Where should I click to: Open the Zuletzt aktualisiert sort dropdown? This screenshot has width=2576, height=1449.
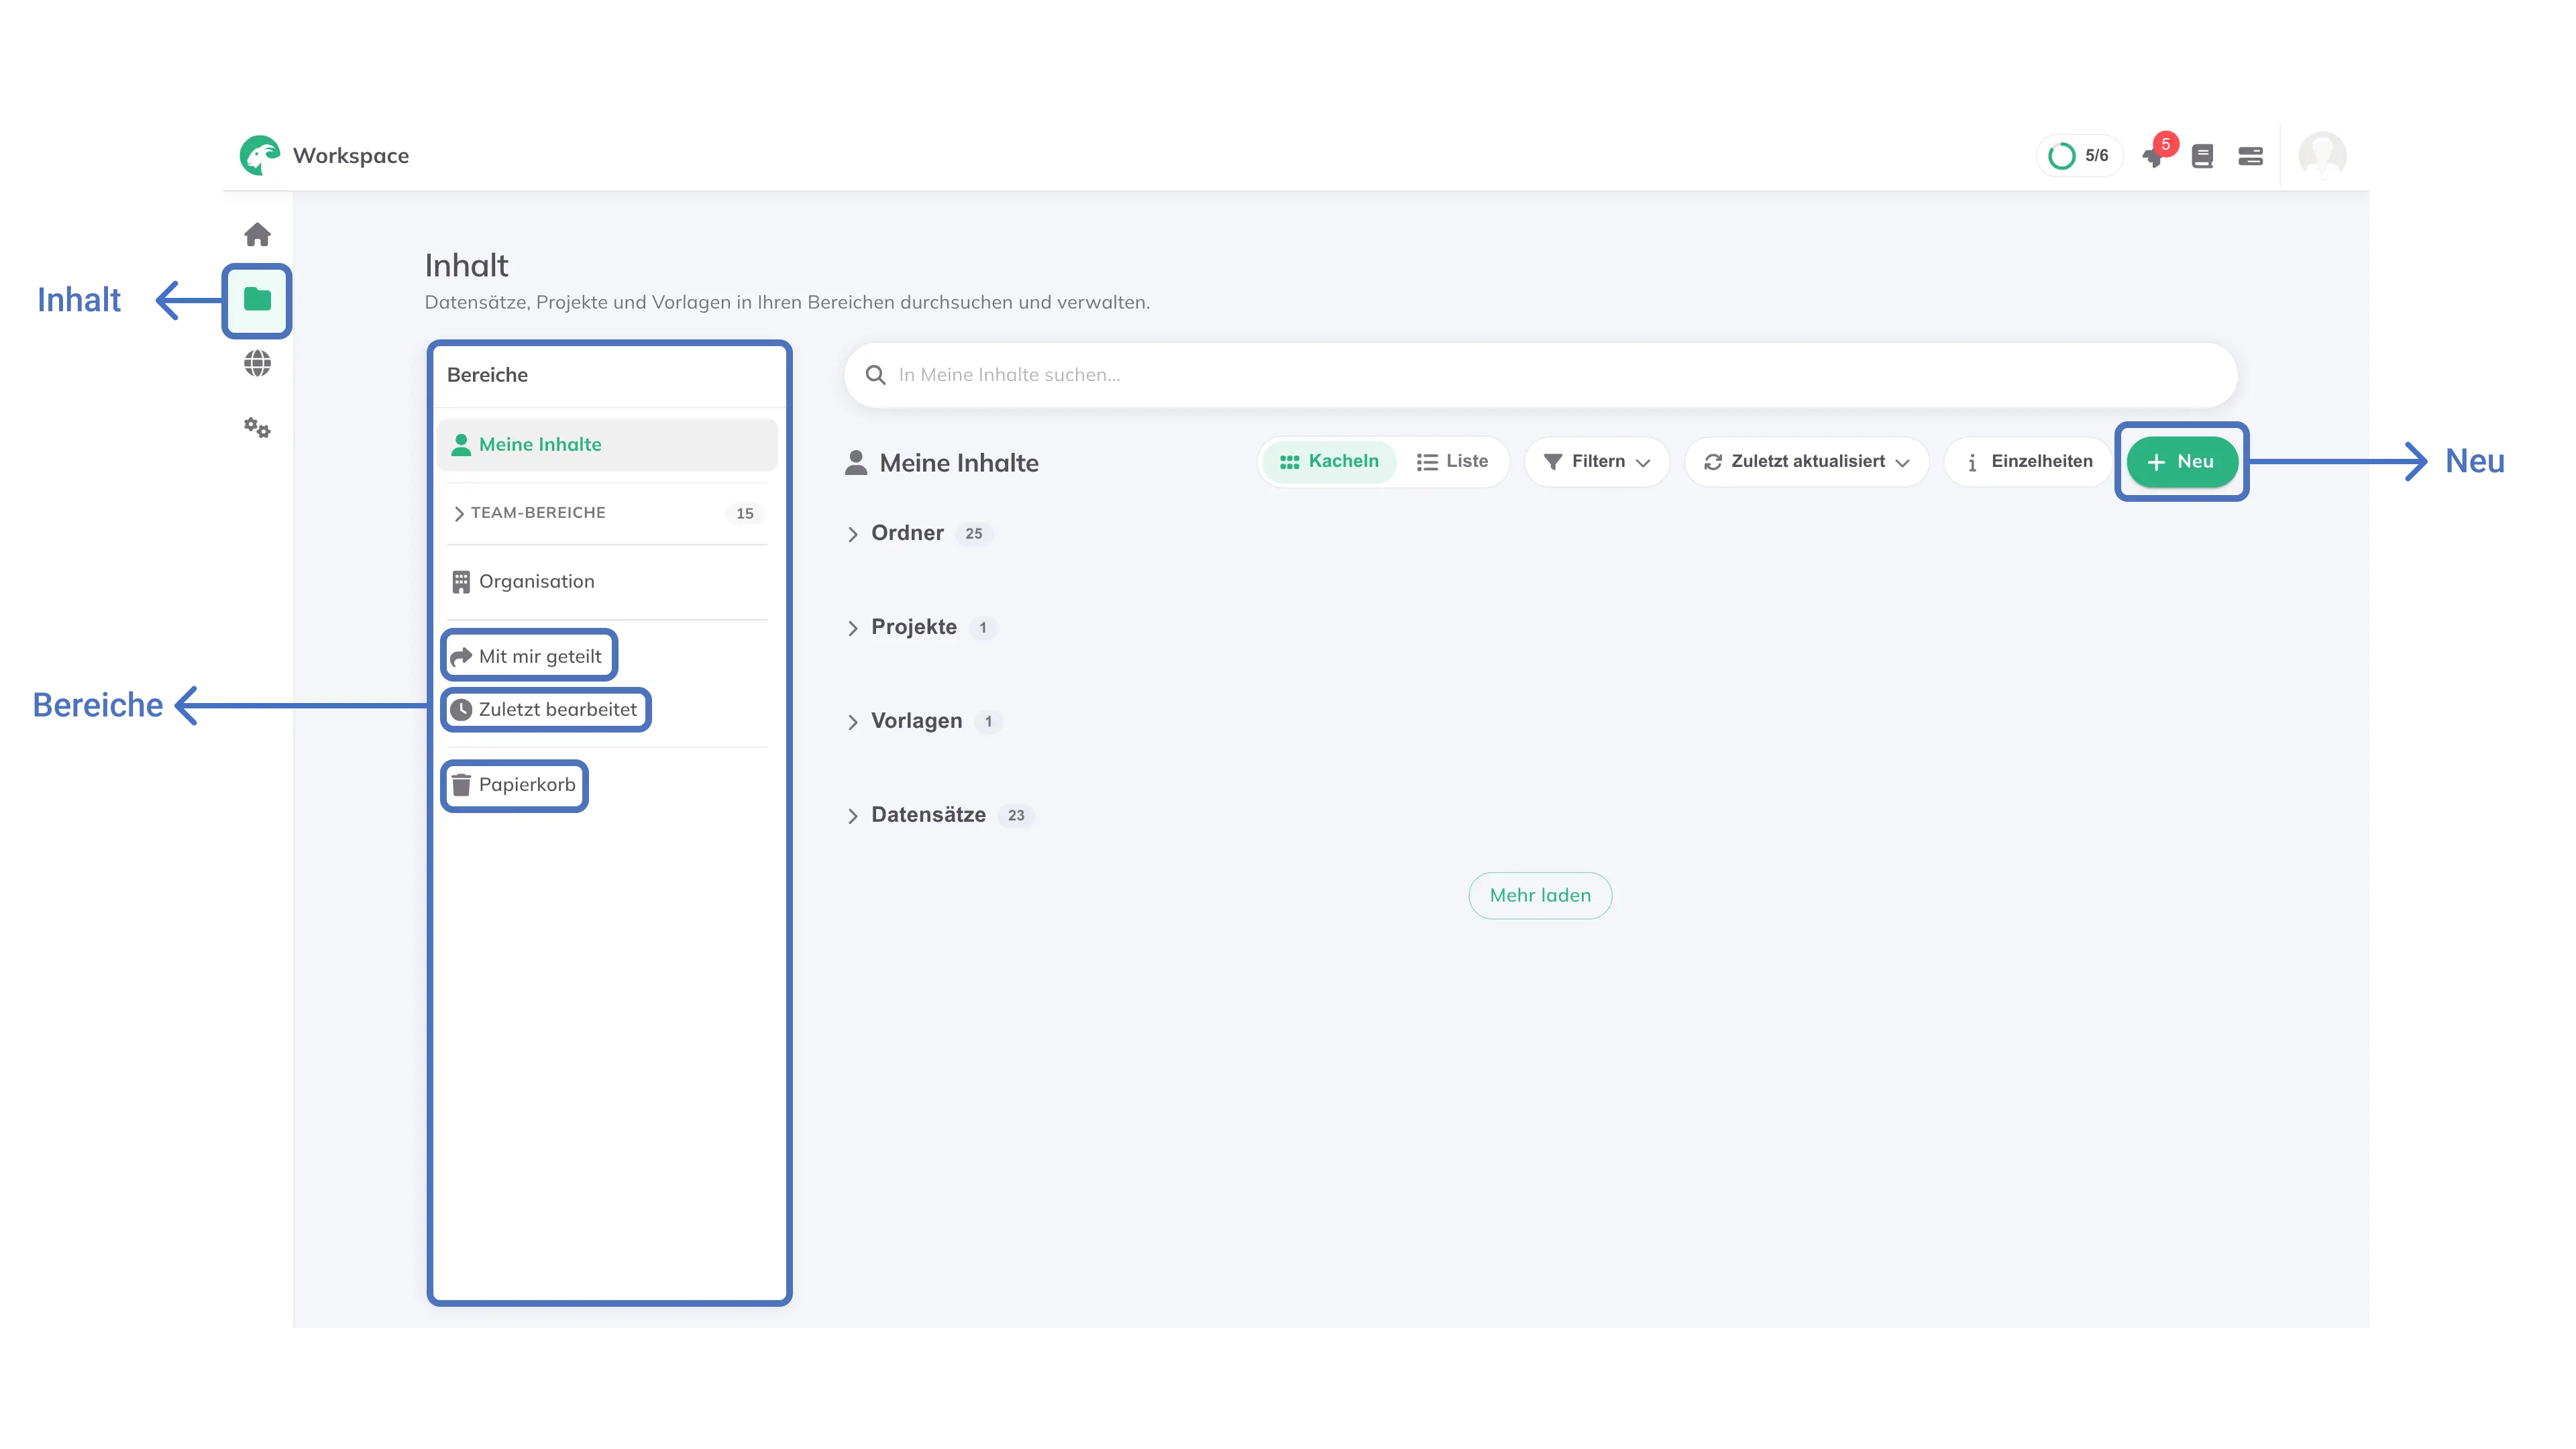pos(1806,462)
